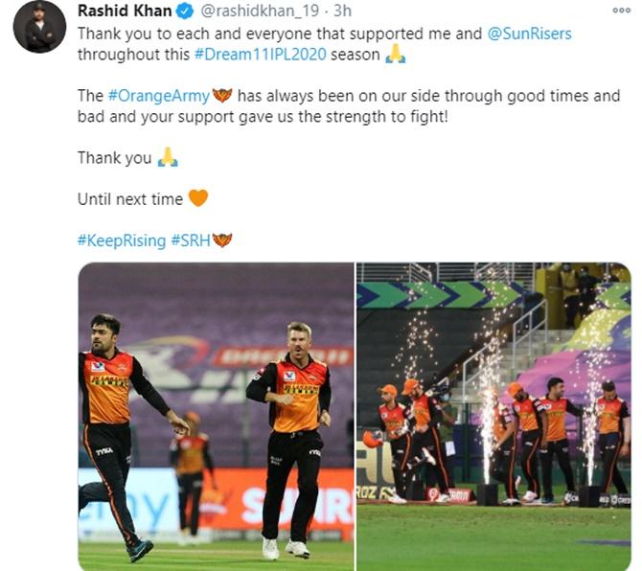Open the Rashid Khan display name

(125, 11)
